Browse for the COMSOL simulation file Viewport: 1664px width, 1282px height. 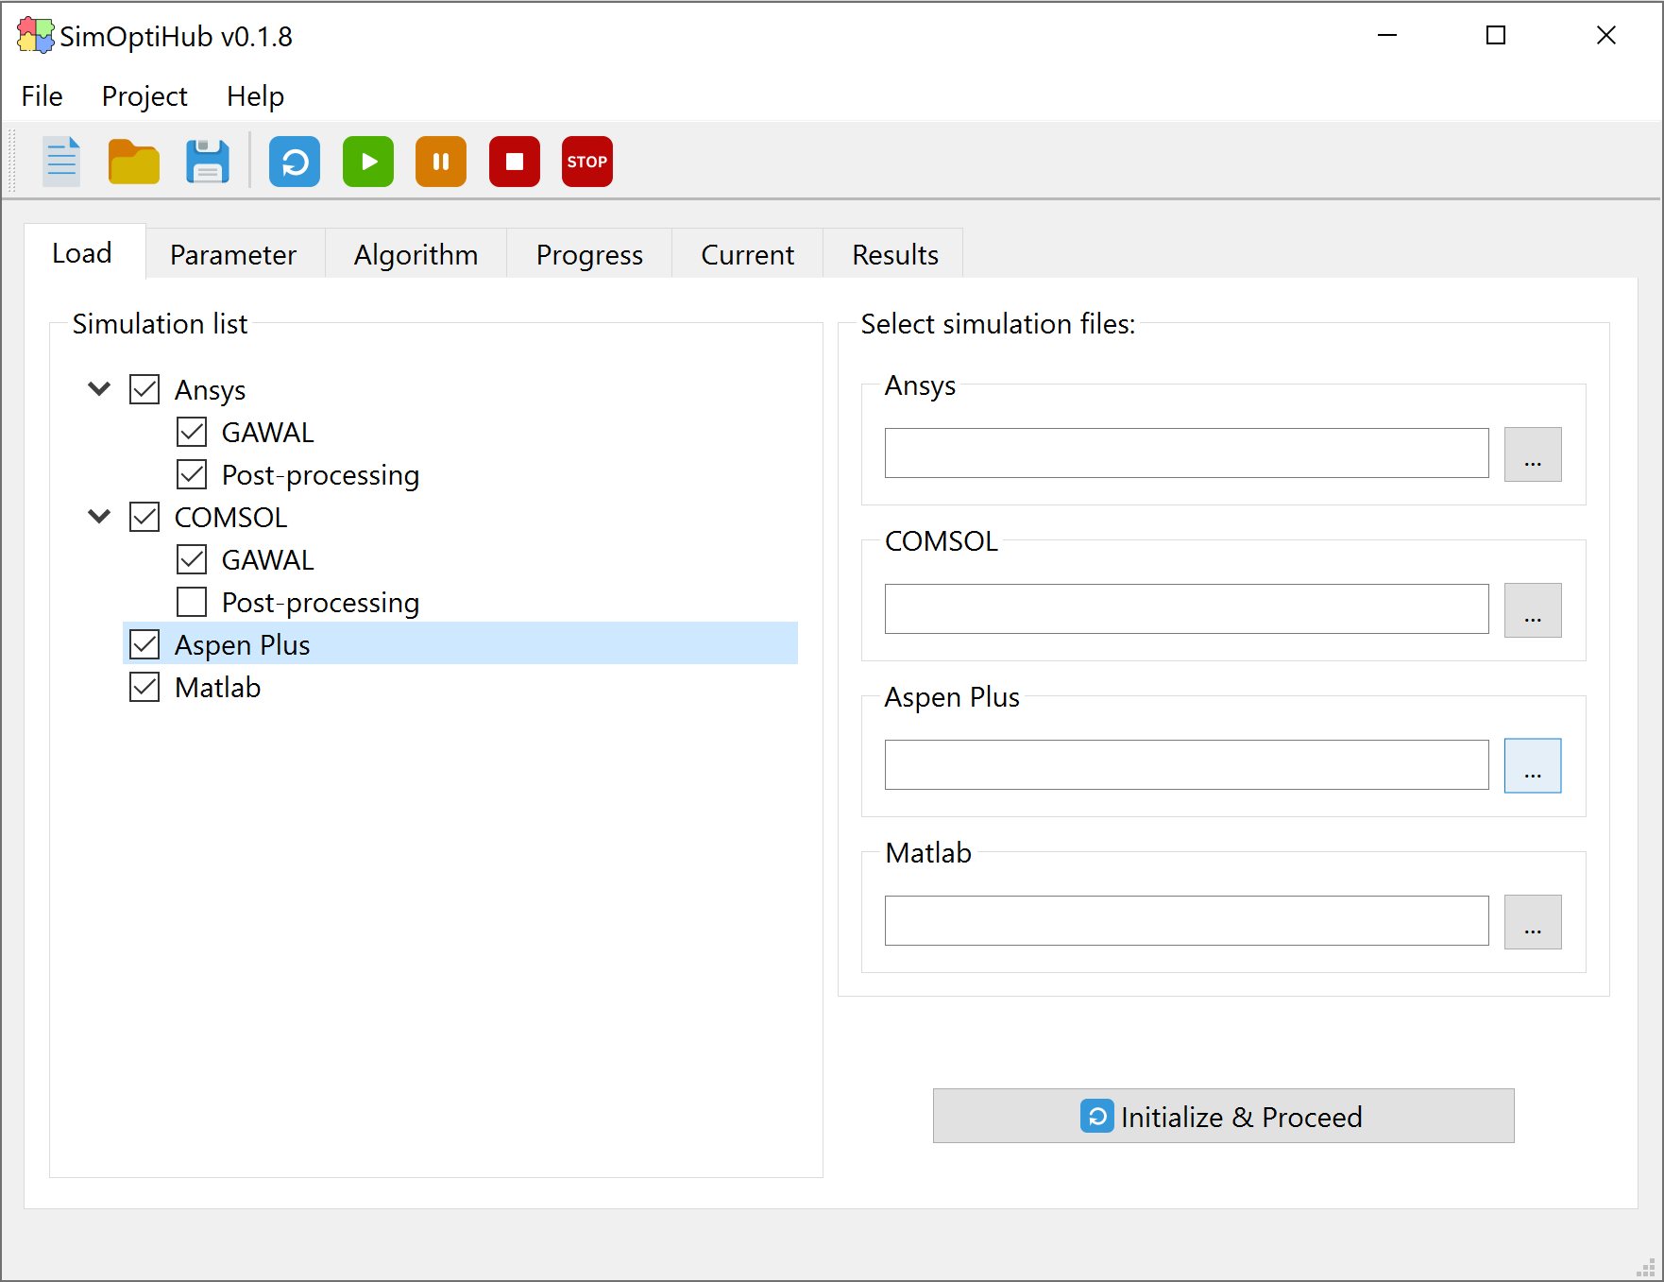click(1532, 609)
